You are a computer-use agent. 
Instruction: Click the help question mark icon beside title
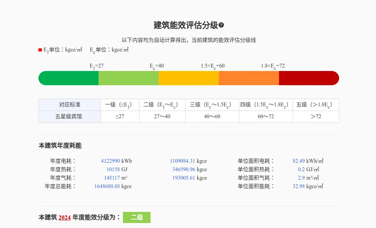[221, 25]
